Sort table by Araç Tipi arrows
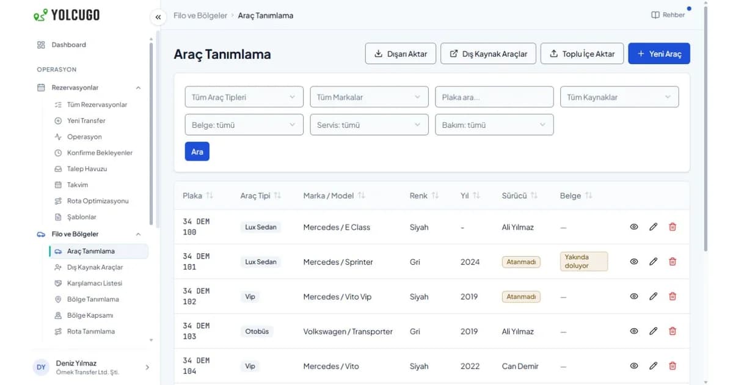The width and height of the screenshot is (733, 385). pyautogui.click(x=277, y=196)
